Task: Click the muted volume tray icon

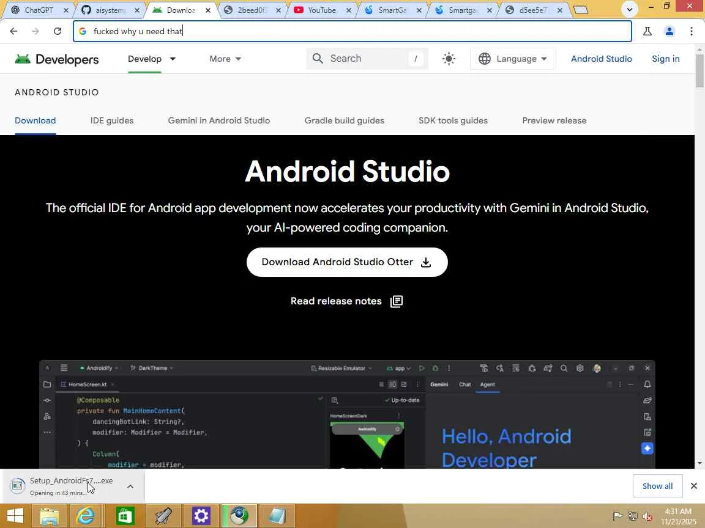Action: click(647, 516)
